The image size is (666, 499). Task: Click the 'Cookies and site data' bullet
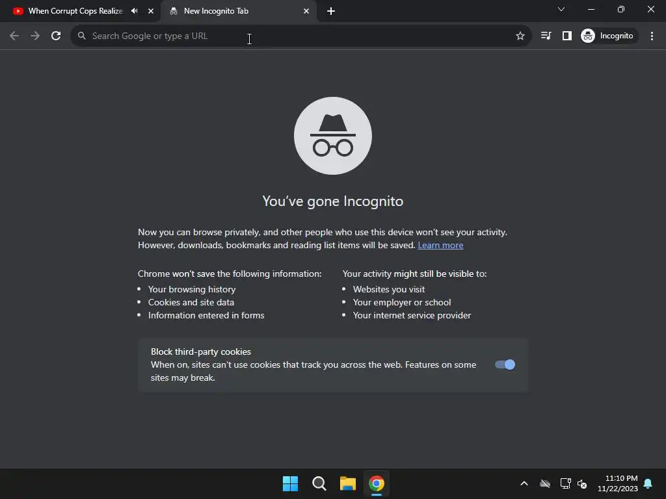click(191, 303)
